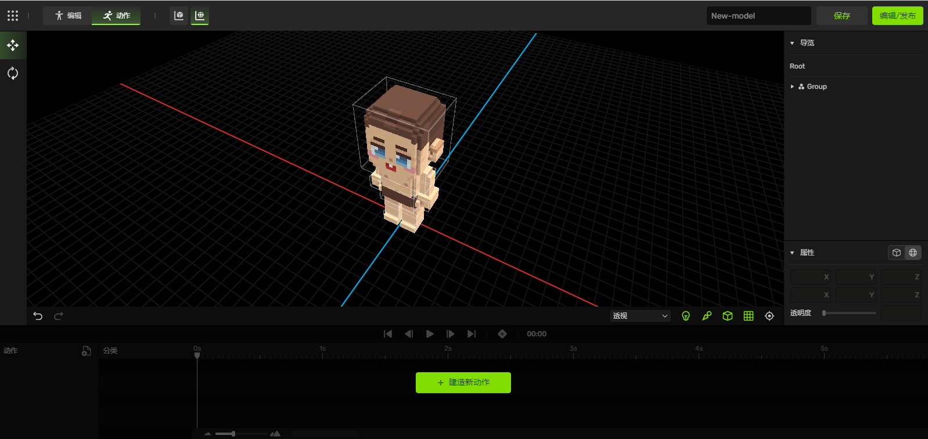Click the add keyframe diamond icon
The image size is (928, 439).
click(502, 334)
